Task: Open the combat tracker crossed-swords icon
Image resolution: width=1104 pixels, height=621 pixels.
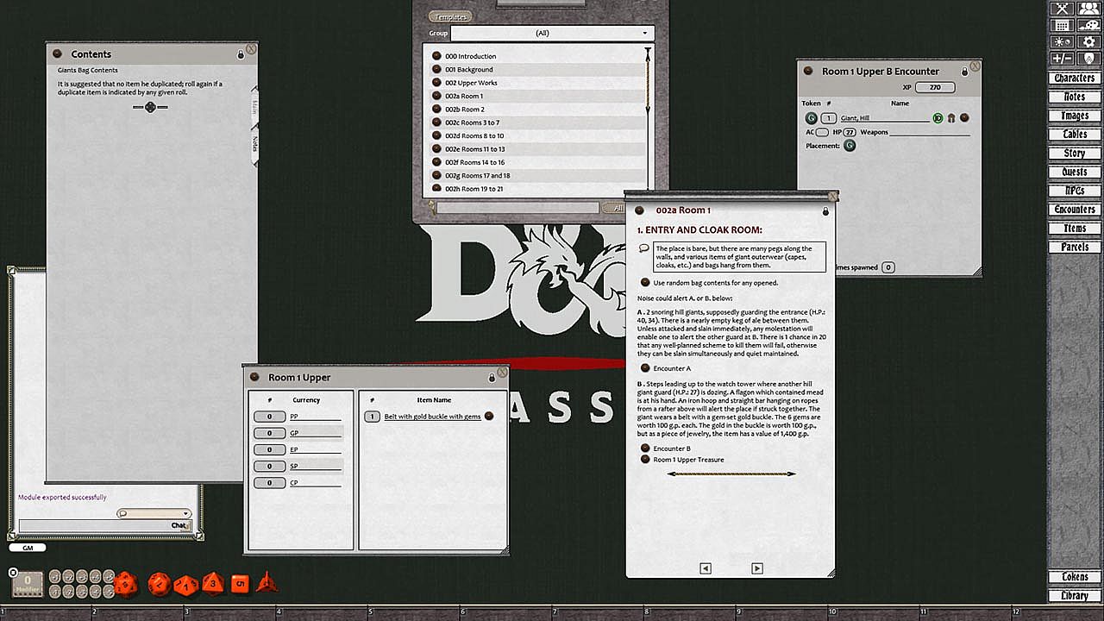Action: point(1061,8)
